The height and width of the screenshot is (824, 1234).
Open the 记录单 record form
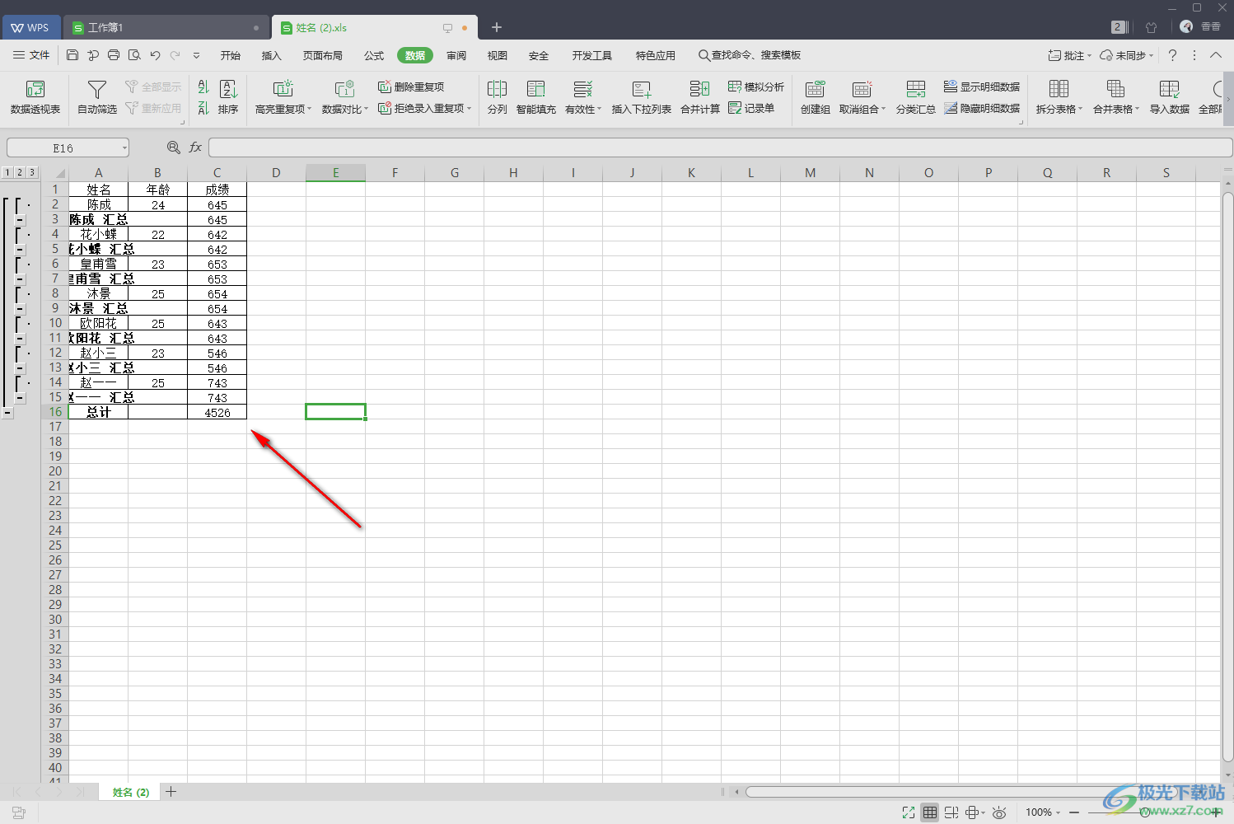click(x=751, y=108)
